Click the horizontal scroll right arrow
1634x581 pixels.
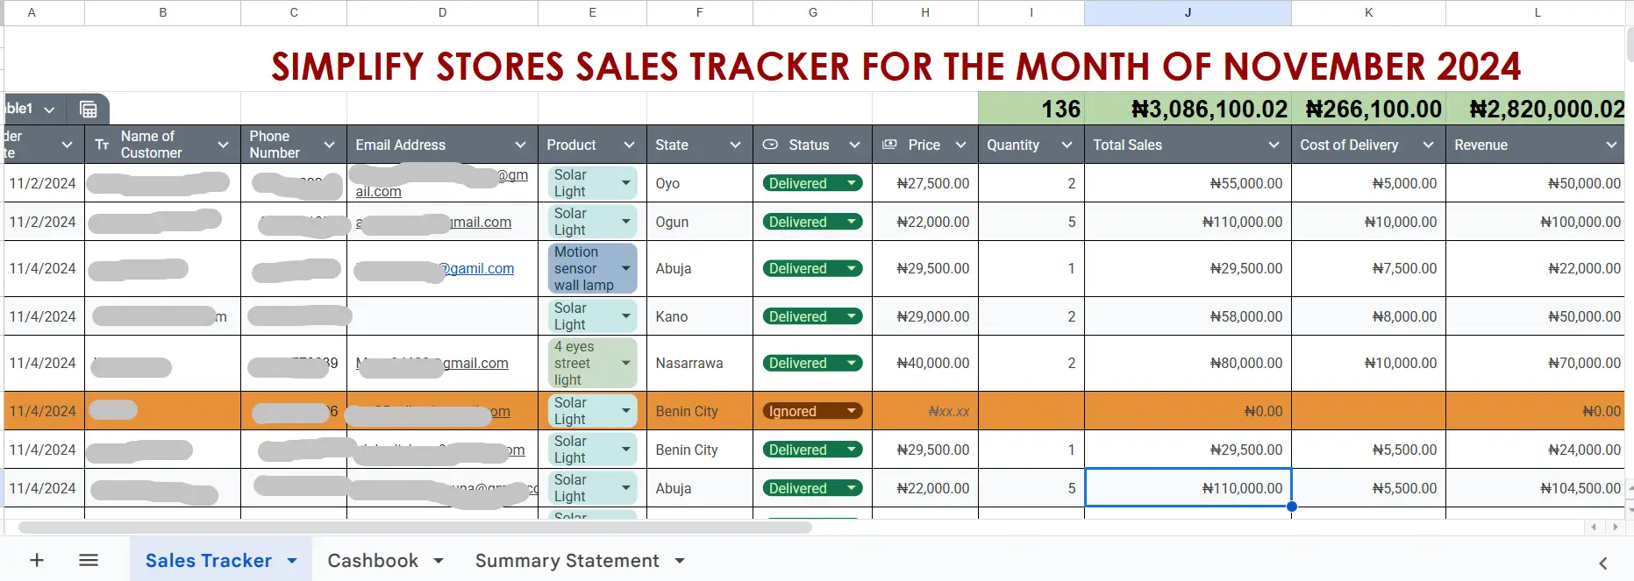click(x=1615, y=527)
